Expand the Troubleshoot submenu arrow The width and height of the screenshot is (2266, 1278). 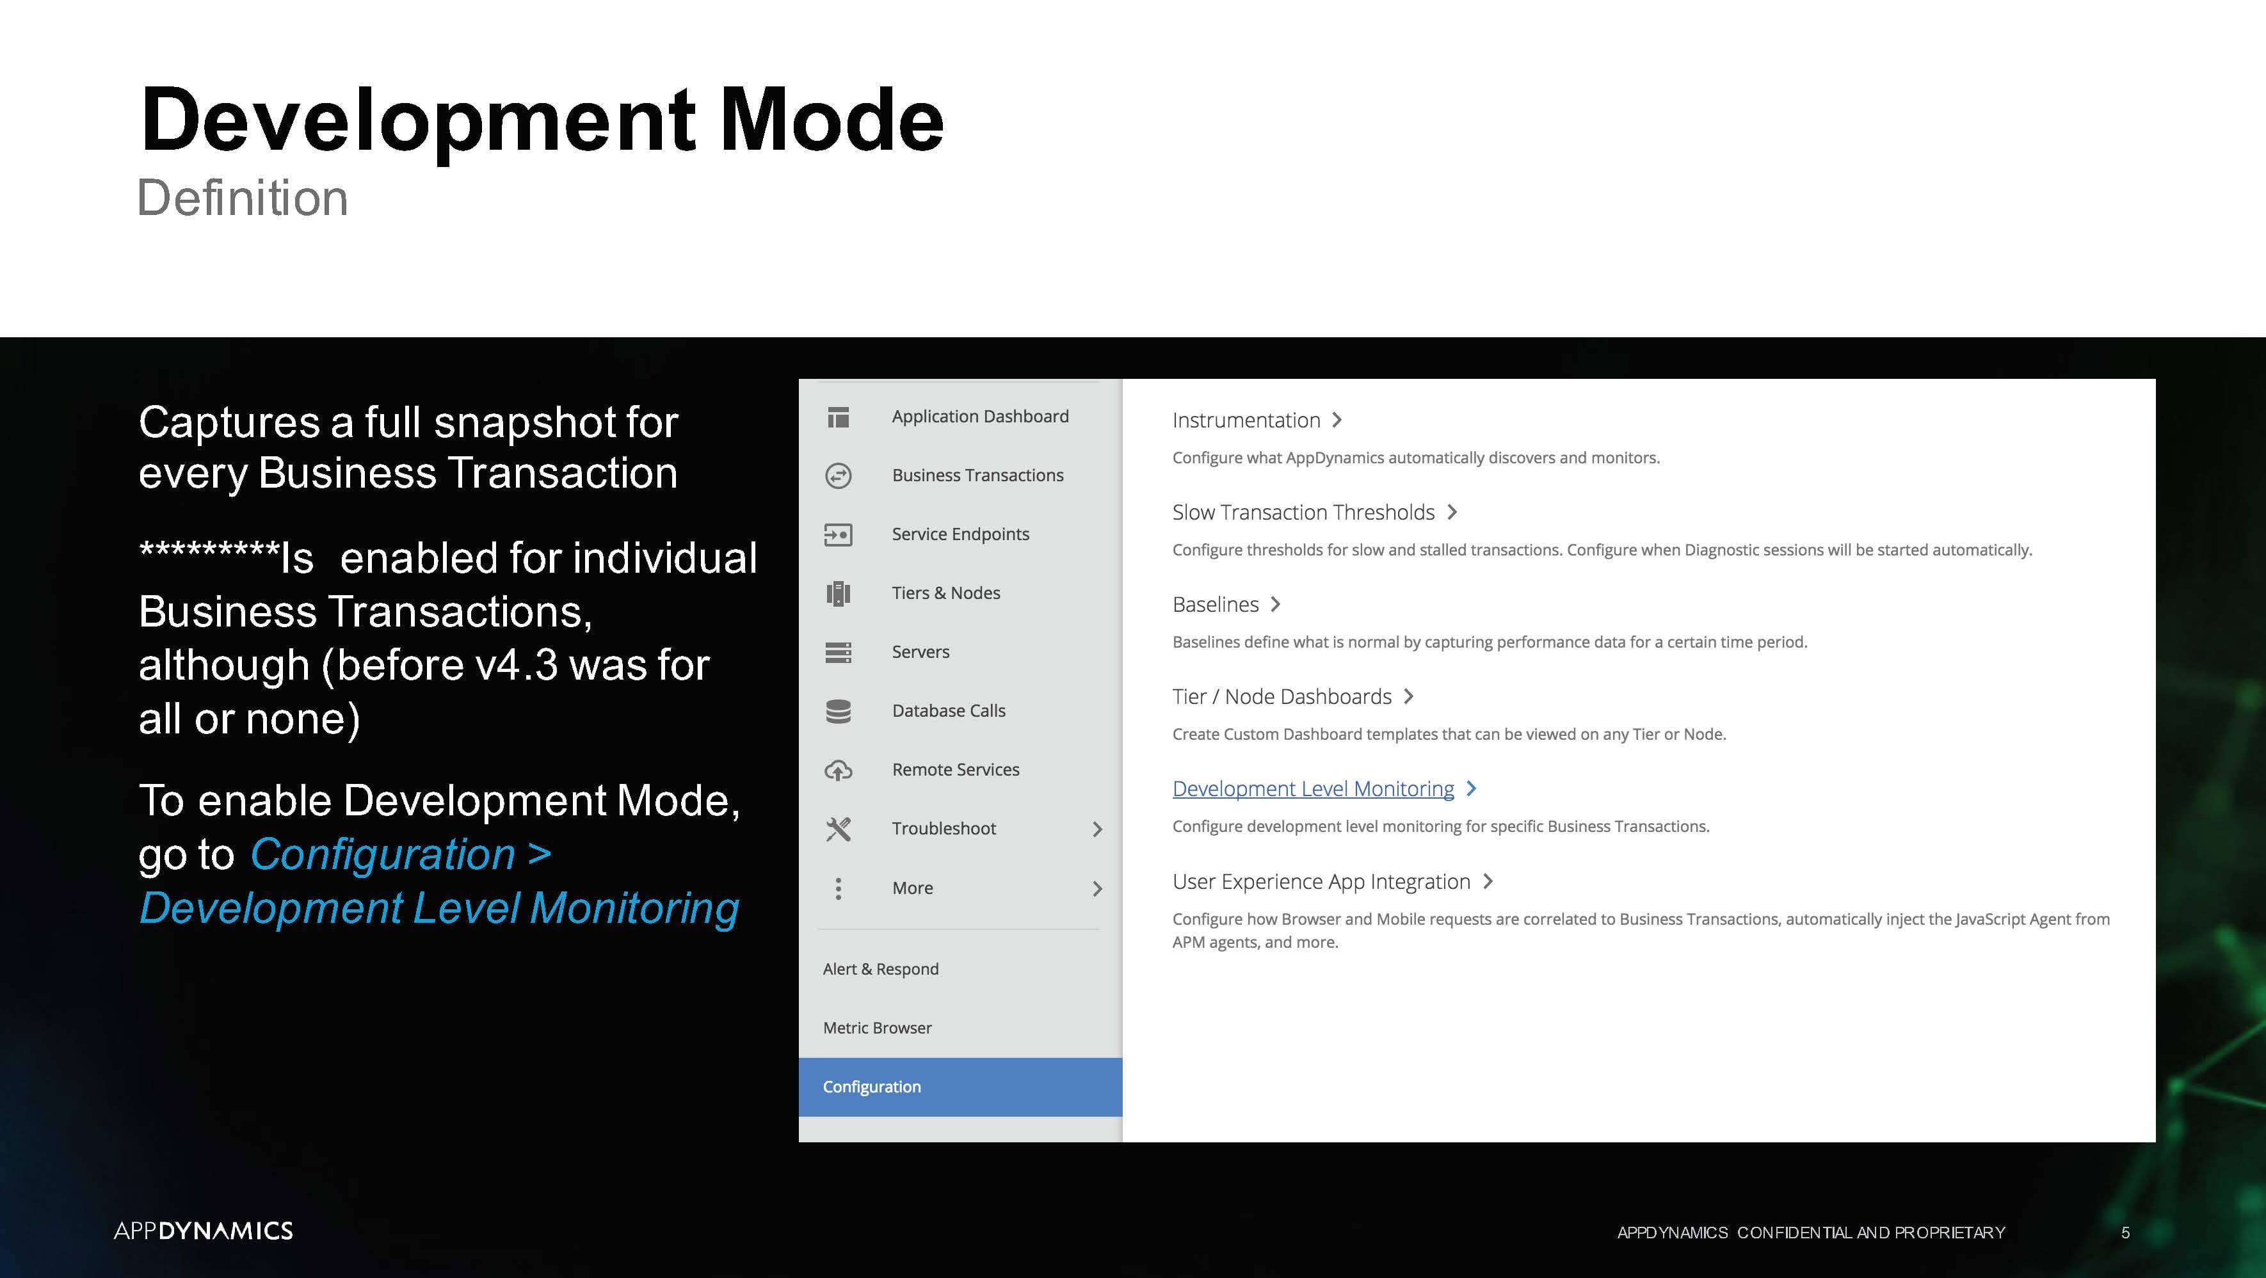click(1097, 829)
